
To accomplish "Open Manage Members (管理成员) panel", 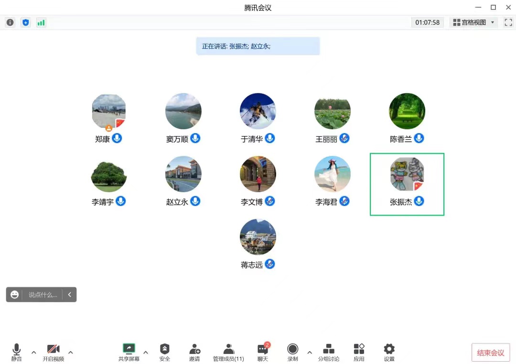I will (x=228, y=352).
